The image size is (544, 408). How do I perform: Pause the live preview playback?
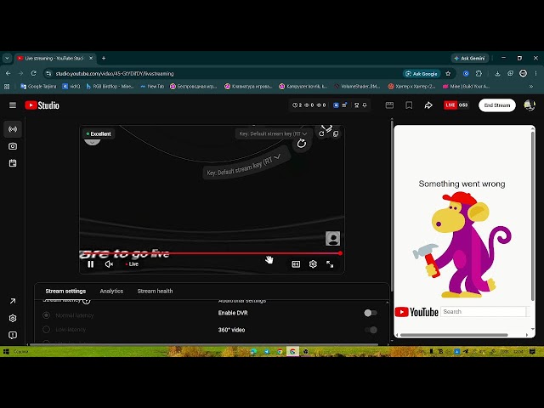pyautogui.click(x=91, y=264)
